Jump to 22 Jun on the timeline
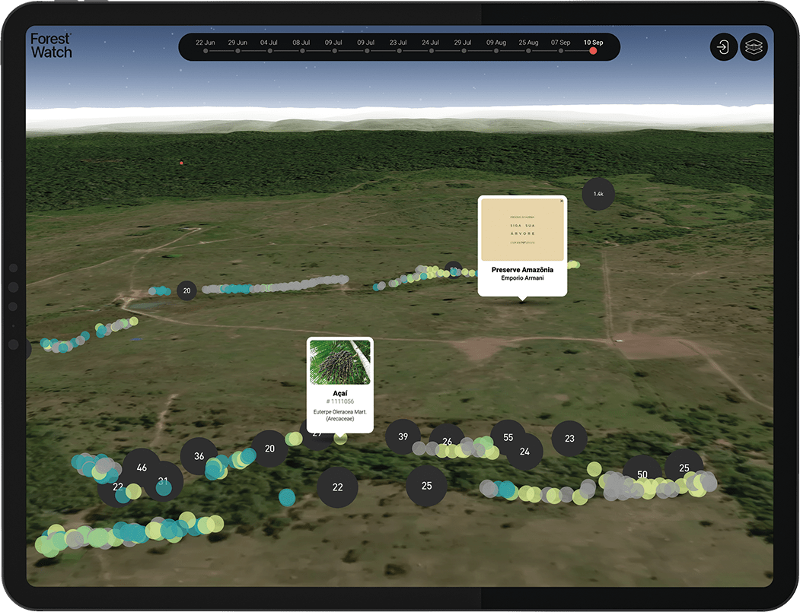Screen dimensions: 800x612 (206, 51)
